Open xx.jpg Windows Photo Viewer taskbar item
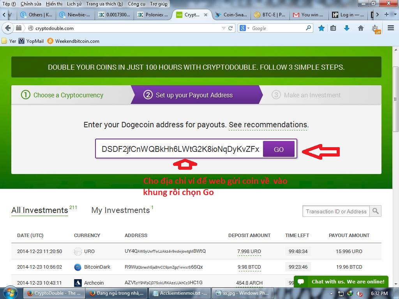The height and width of the screenshot is (299, 399). (x=242, y=293)
